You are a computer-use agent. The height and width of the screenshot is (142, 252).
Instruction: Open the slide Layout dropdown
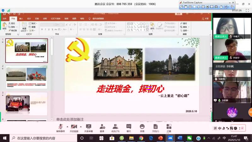[33, 23]
